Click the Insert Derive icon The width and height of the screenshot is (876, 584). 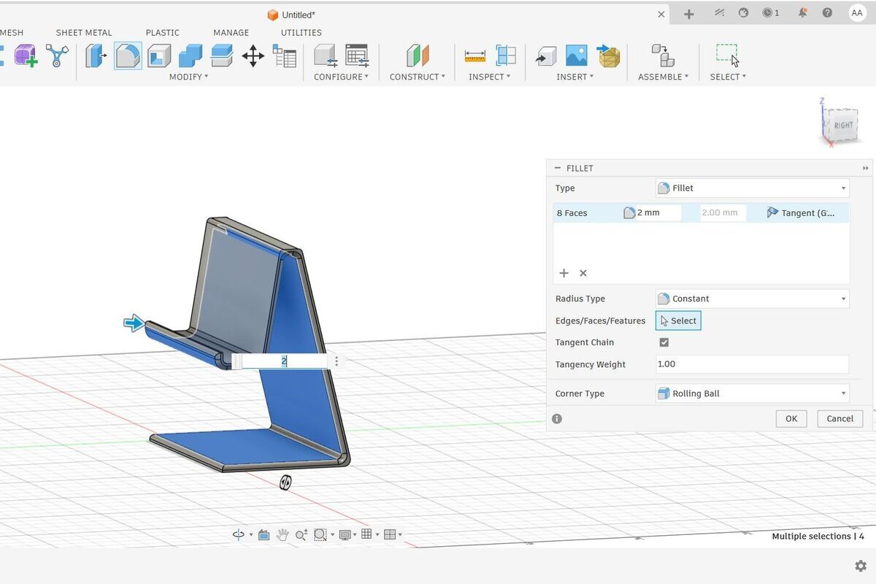click(x=545, y=55)
